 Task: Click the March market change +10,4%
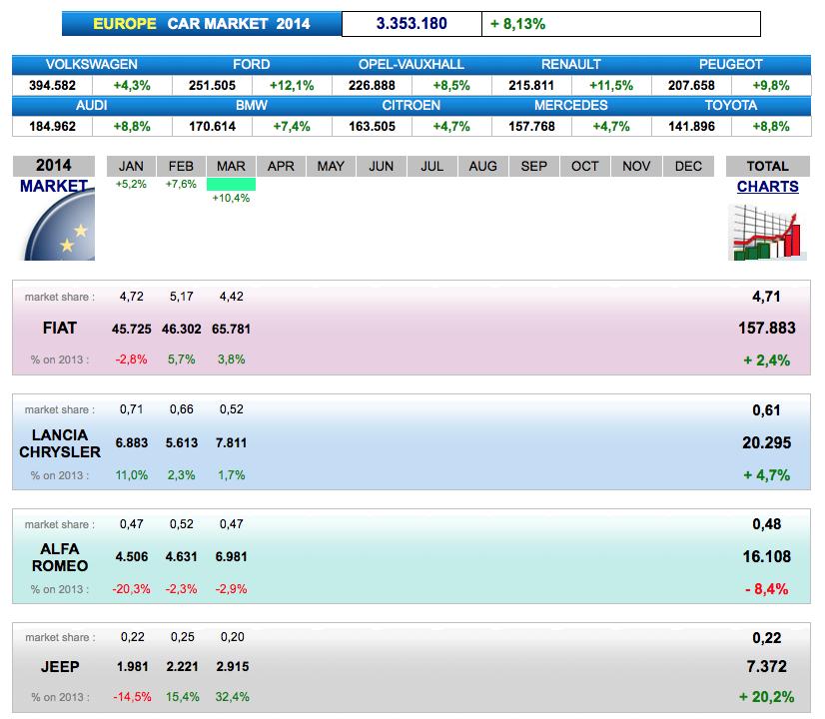pos(231,198)
